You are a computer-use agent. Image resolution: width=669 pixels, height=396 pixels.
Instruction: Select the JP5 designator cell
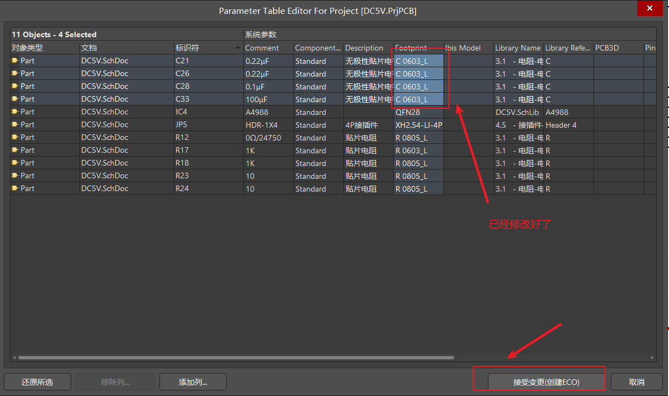[208, 125]
